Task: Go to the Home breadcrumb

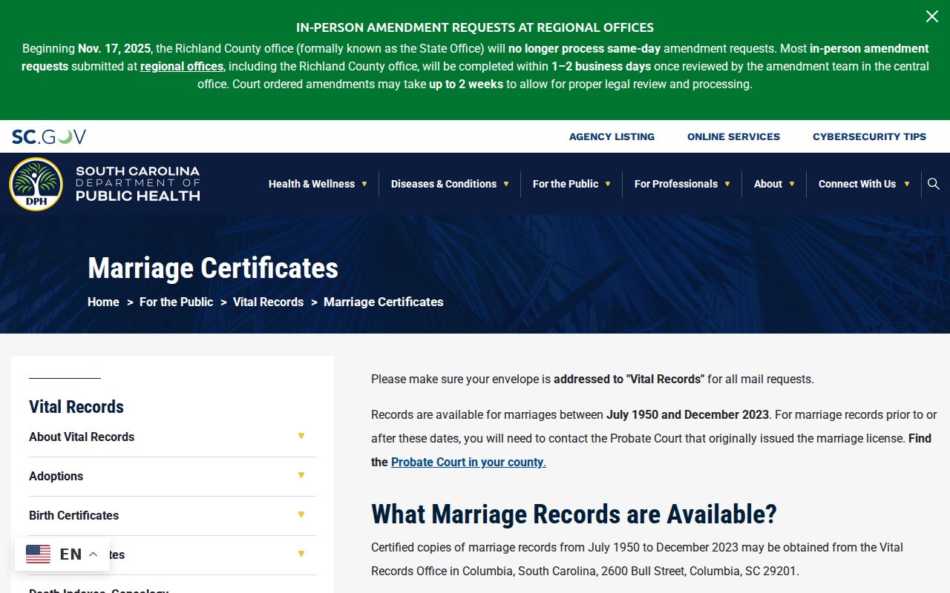Action: (103, 302)
